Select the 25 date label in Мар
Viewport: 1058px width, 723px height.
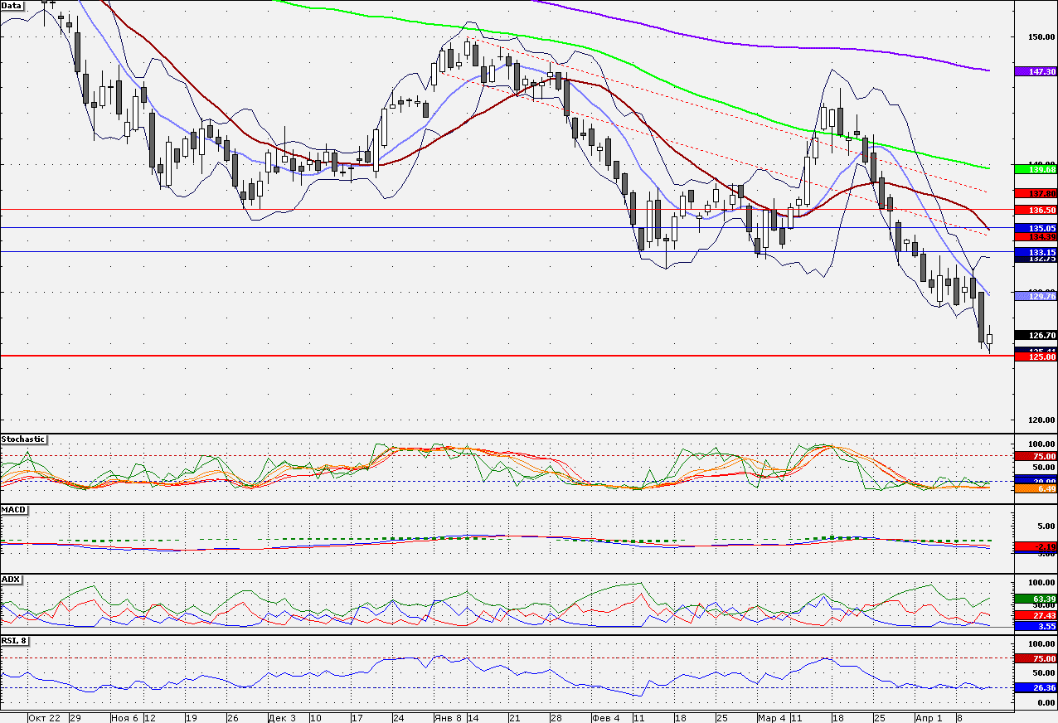pos(879,717)
